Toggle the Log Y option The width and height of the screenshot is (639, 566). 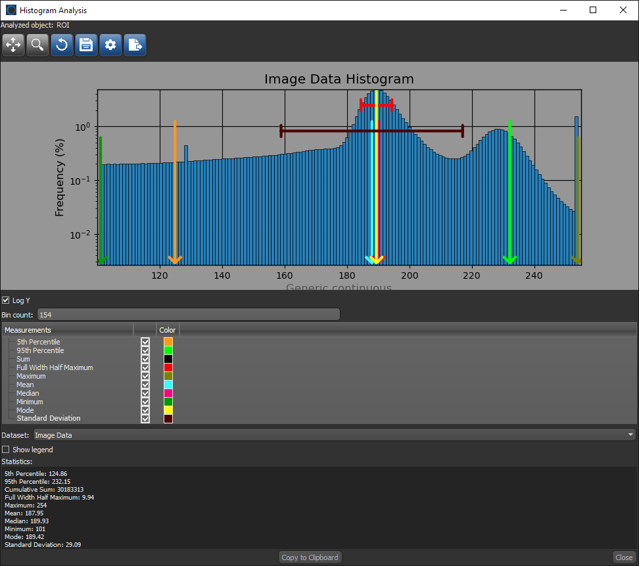coord(6,300)
